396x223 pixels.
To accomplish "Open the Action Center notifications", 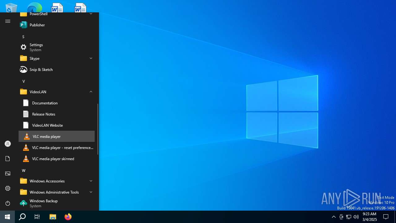I will click(386, 217).
